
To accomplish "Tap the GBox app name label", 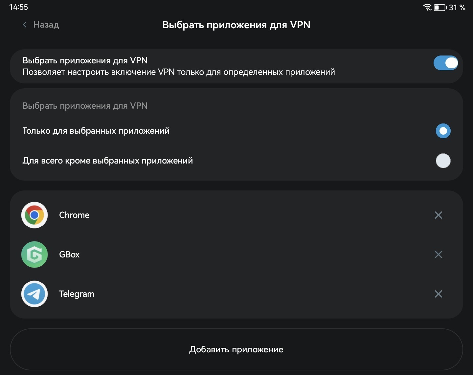I will [x=69, y=254].
